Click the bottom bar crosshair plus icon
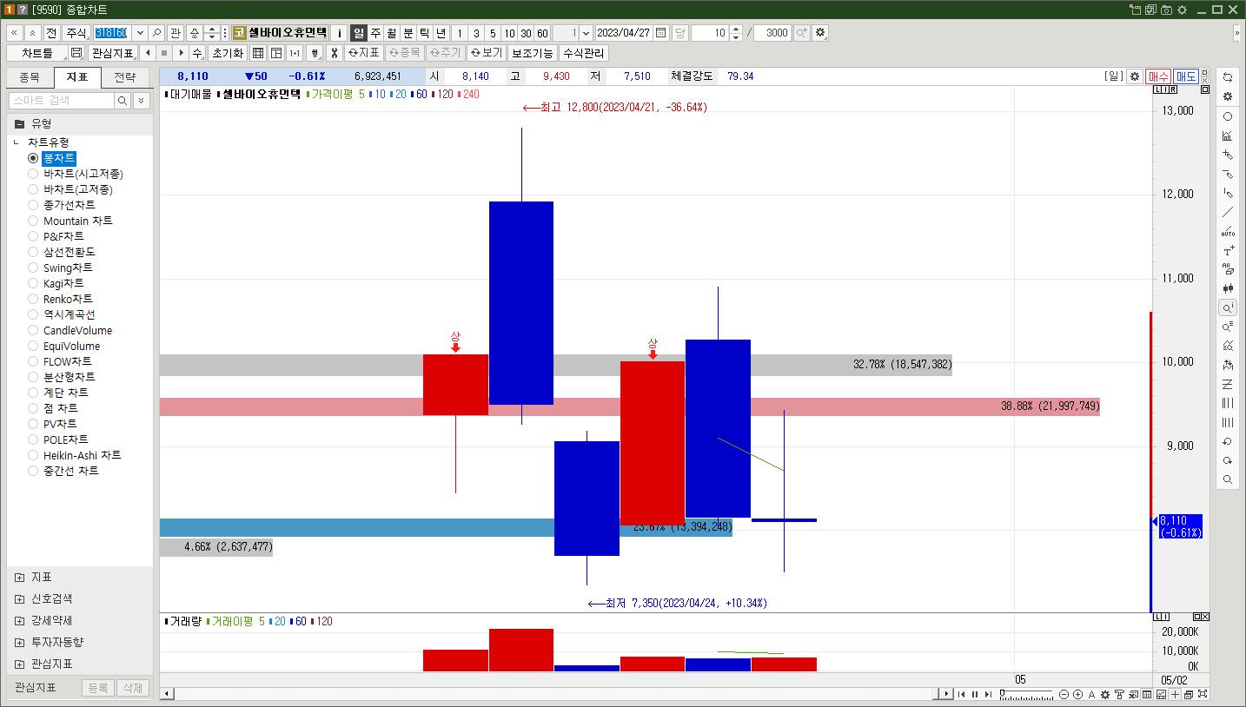Viewport: 1246px width, 707px height. [x=1175, y=694]
